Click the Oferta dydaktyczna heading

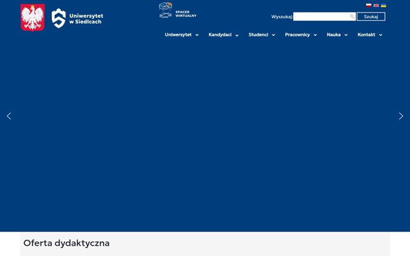67,243
